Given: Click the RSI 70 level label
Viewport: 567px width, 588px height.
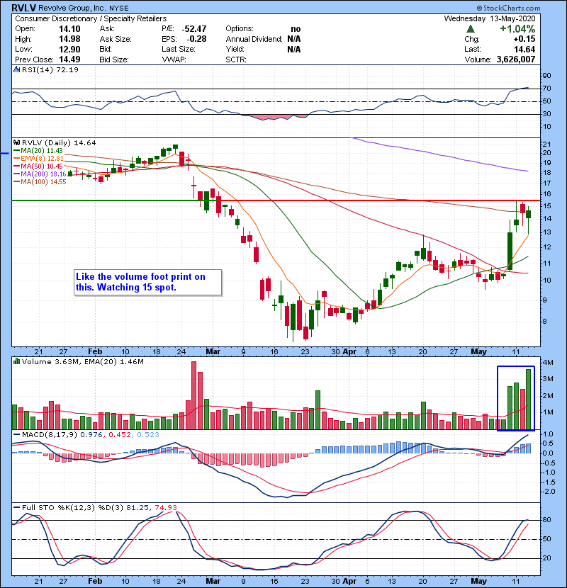Looking at the screenshot, I should [546, 89].
